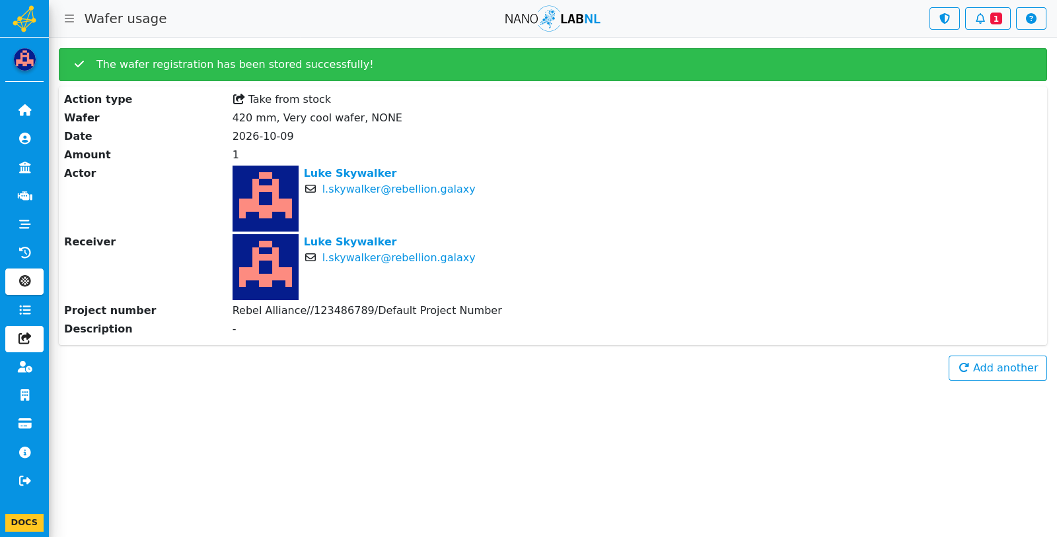Open the bulleted list icon in the sidebar
The height and width of the screenshot is (537, 1057).
click(x=24, y=310)
